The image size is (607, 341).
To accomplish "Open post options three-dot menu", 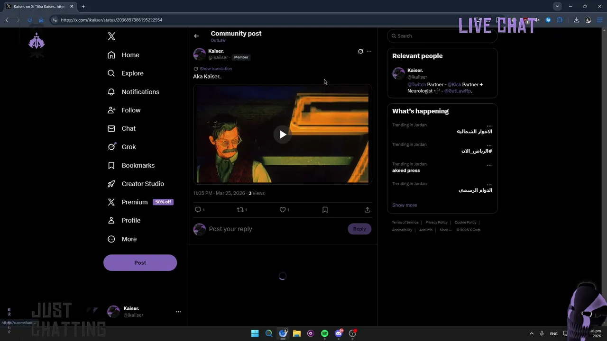I will [x=369, y=51].
